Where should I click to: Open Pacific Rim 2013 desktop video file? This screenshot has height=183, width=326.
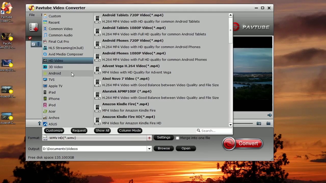tap(7, 41)
